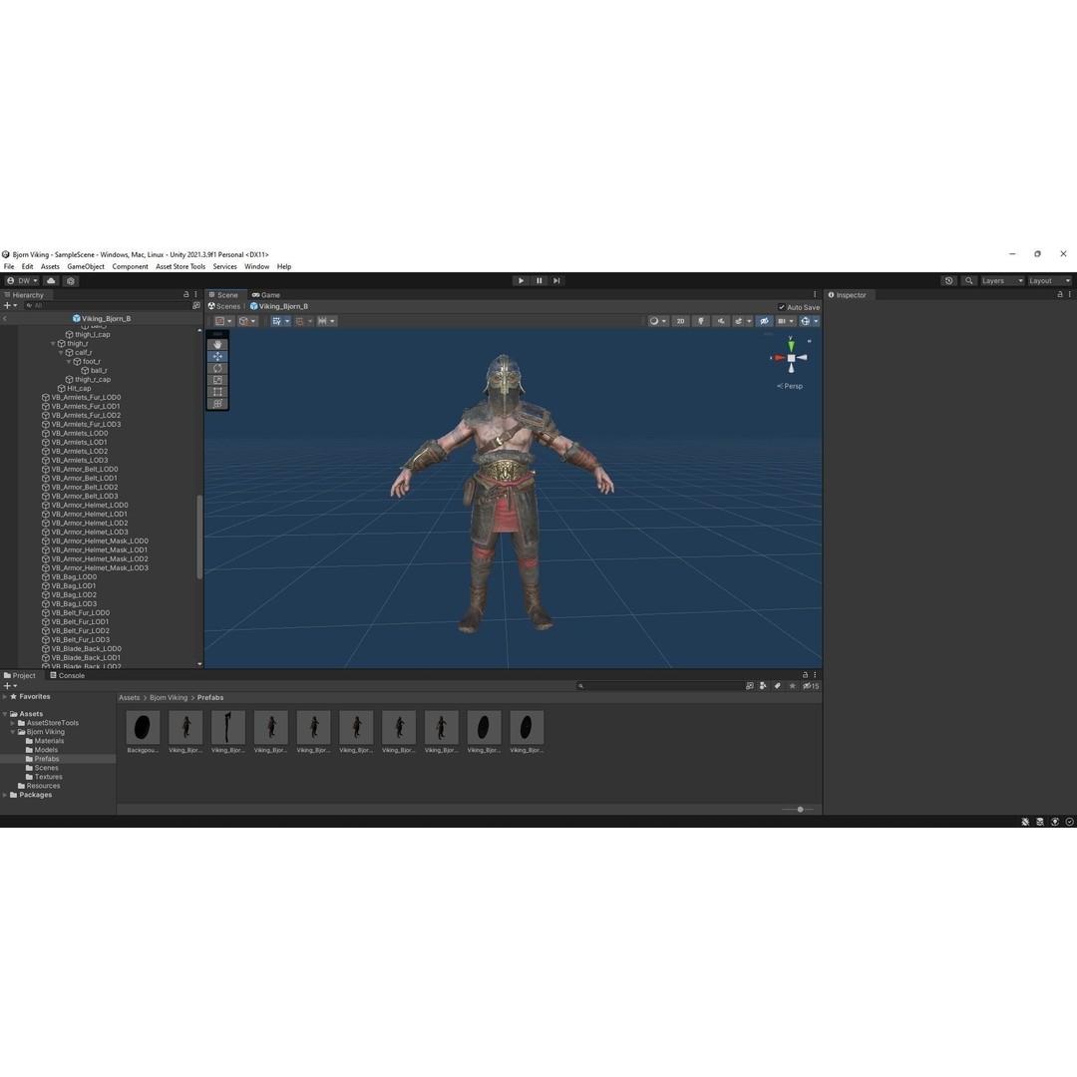
Task: Save search favorite star in Project
Action: (x=793, y=686)
